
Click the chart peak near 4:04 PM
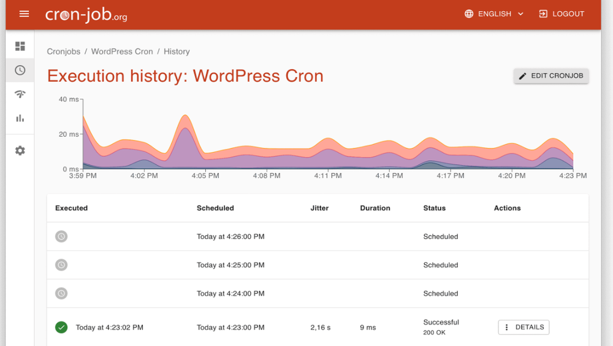(x=185, y=115)
